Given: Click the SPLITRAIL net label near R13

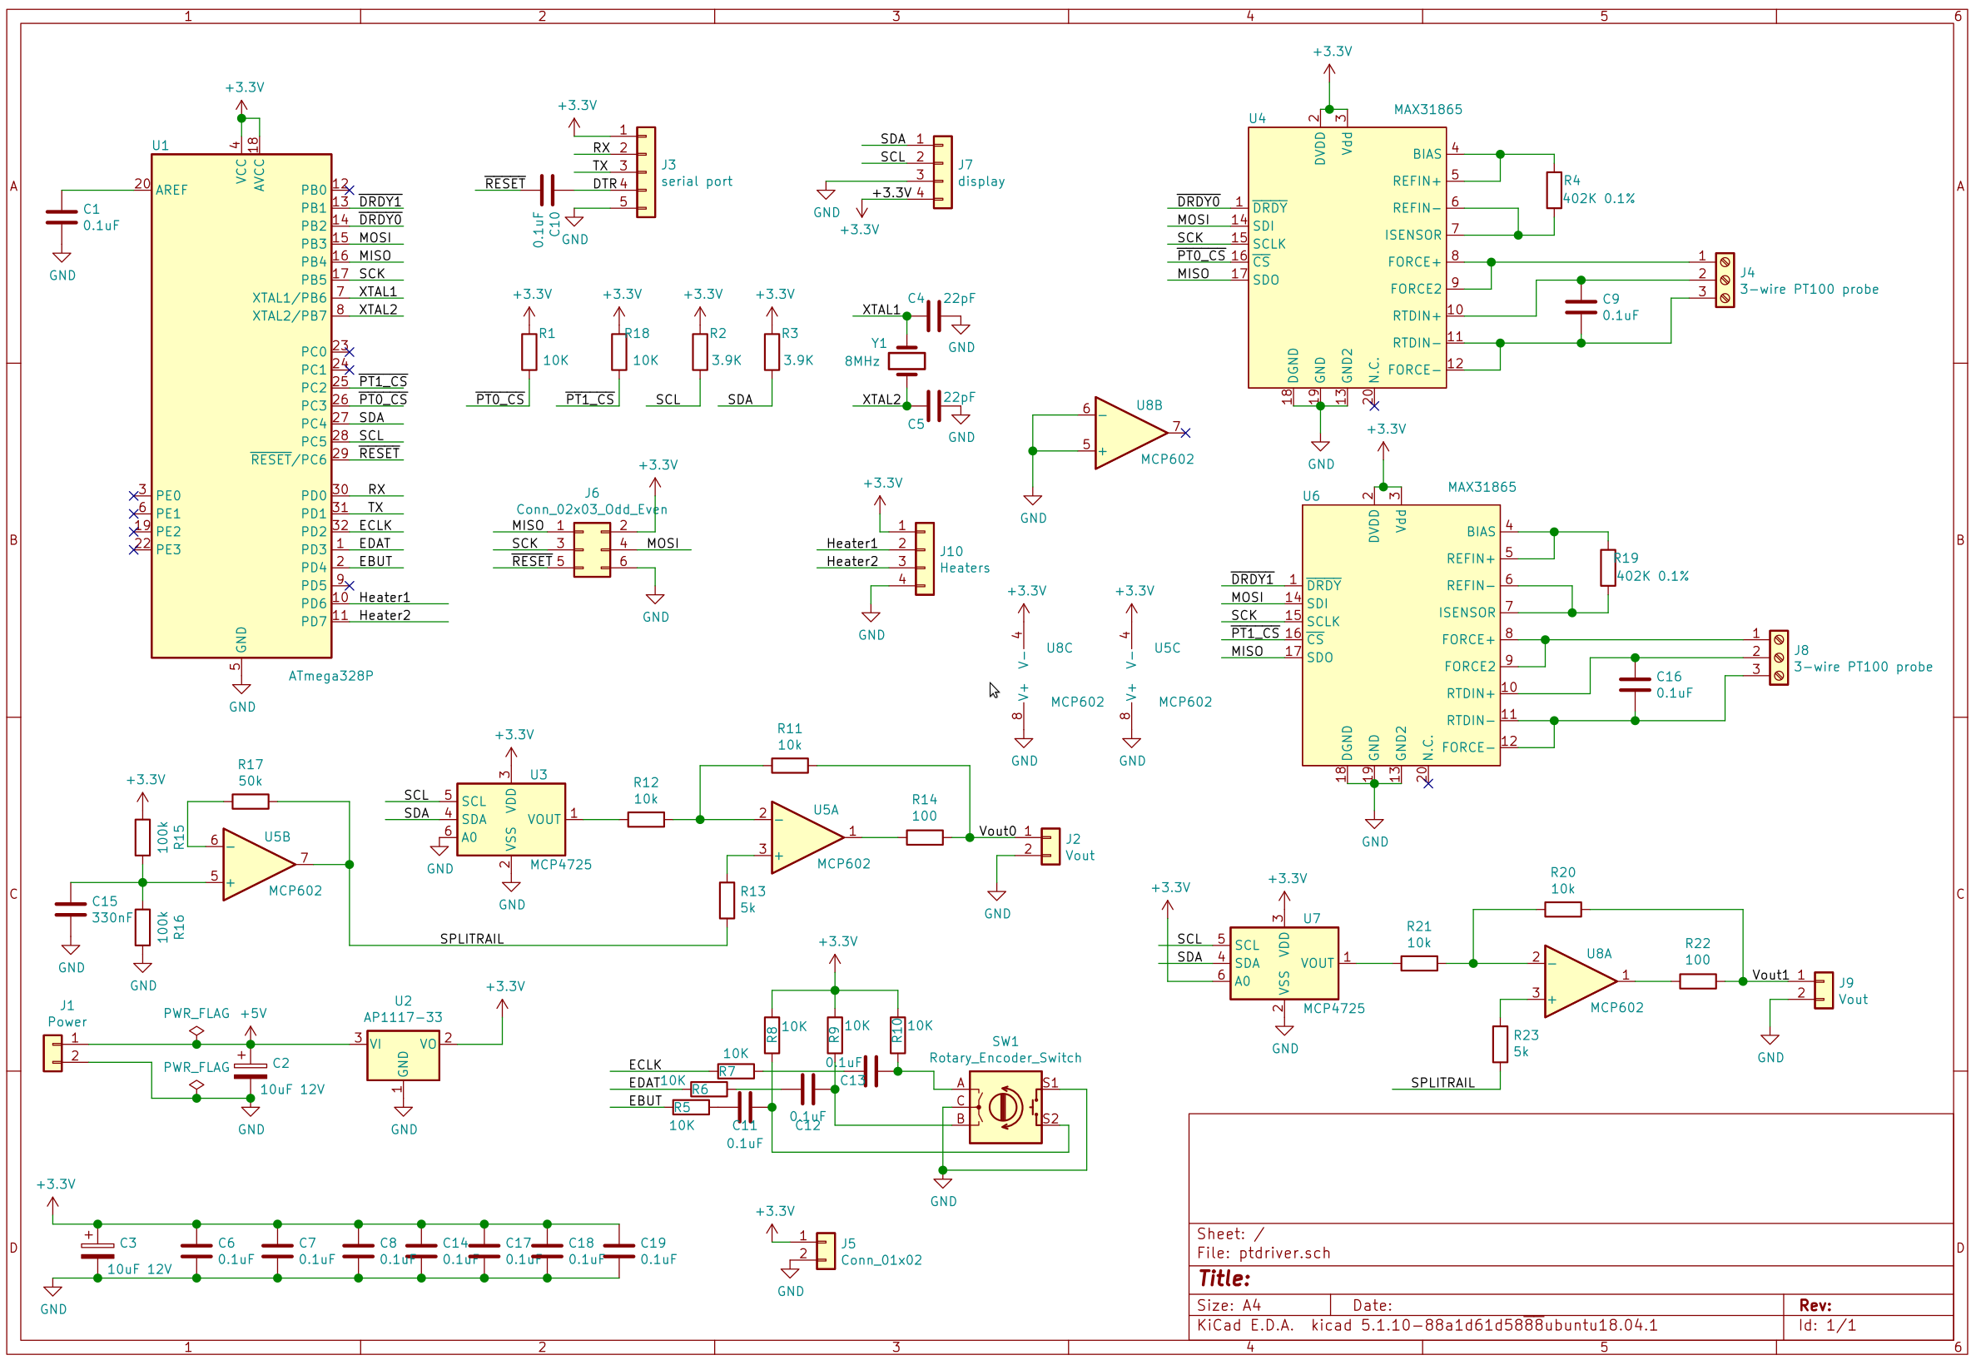Looking at the screenshot, I should (471, 938).
